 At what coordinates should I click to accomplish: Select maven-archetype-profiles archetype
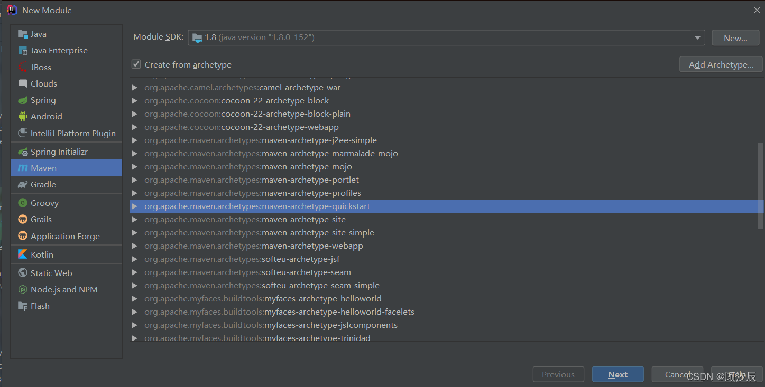(x=447, y=193)
